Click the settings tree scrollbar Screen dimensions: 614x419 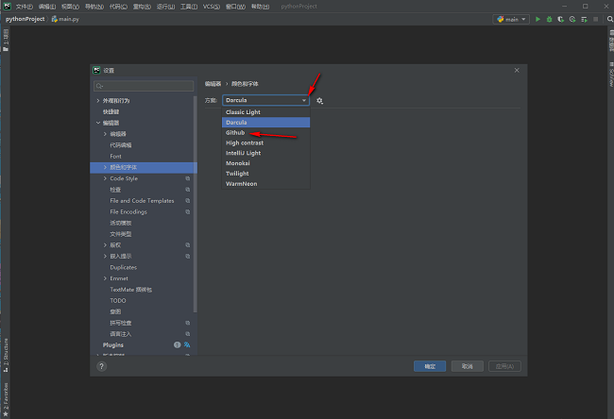point(195,204)
